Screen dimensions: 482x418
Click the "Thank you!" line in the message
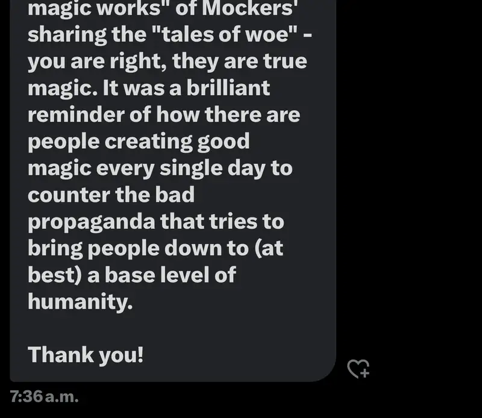86,355
